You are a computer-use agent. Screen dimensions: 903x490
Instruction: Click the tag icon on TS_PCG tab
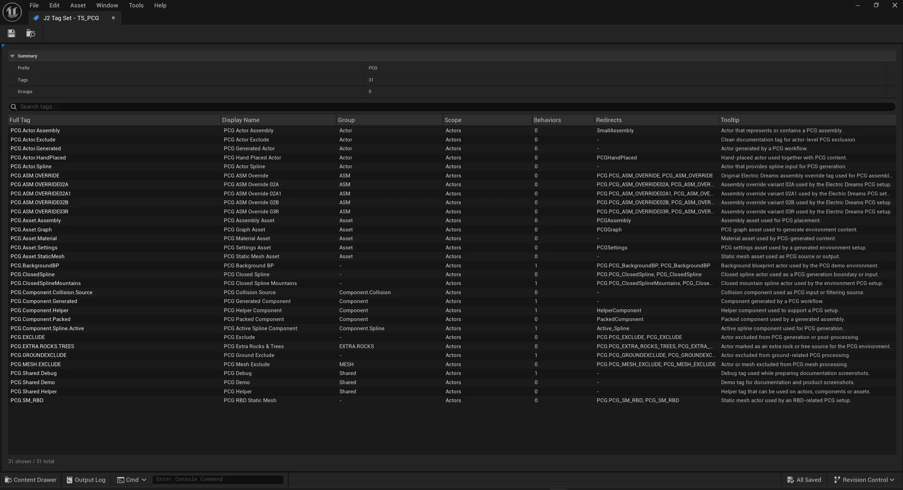click(36, 18)
